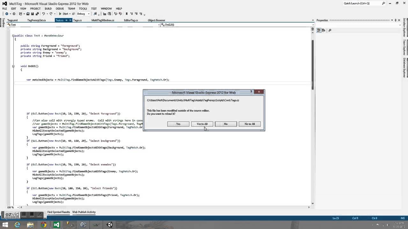
Task: Click the Save toolbar icon
Action: [32, 14]
